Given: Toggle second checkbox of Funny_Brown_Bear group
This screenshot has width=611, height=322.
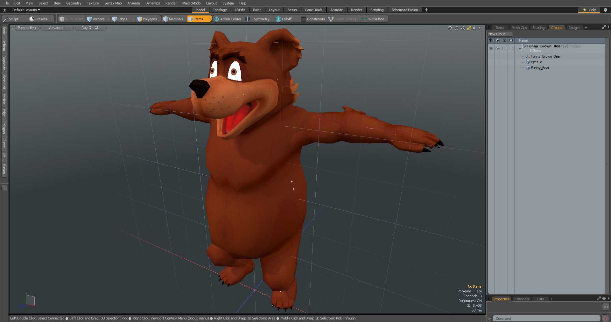Looking at the screenshot, I should point(511,48).
